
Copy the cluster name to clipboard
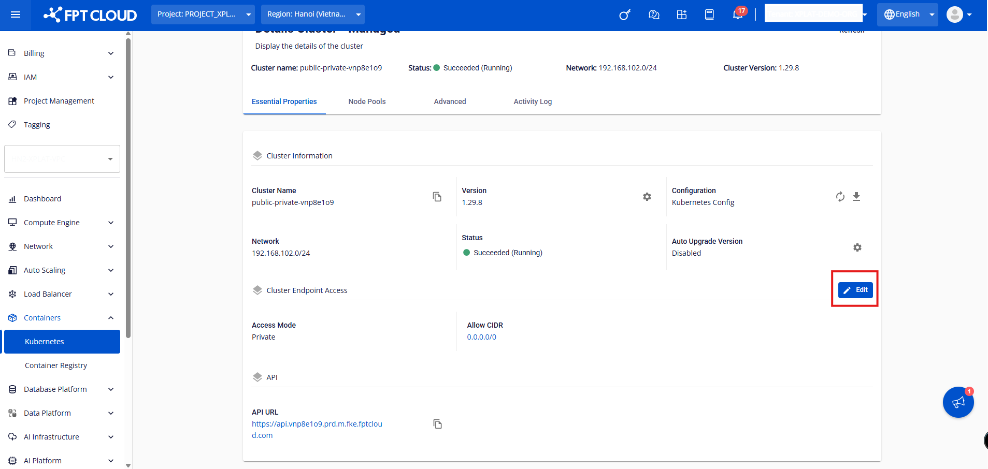437,197
